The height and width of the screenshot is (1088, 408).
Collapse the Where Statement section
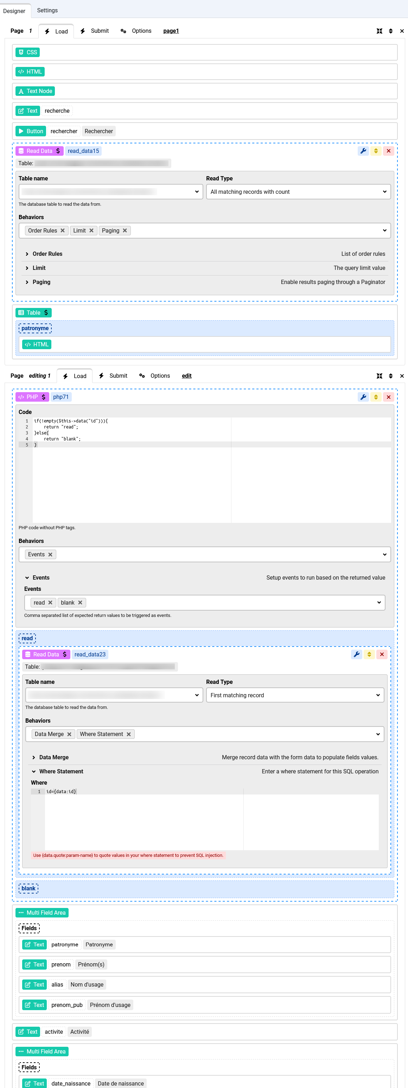61,771
